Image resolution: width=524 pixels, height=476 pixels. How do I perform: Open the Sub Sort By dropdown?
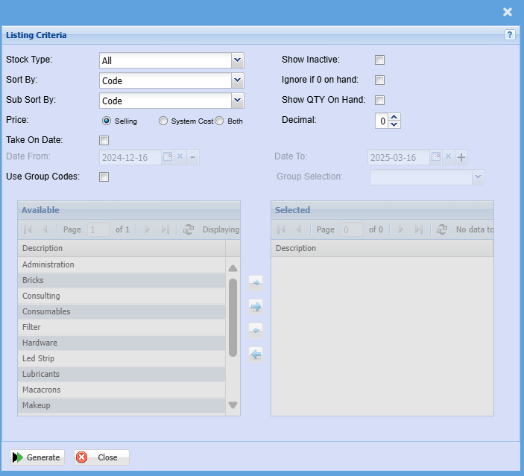(x=237, y=101)
